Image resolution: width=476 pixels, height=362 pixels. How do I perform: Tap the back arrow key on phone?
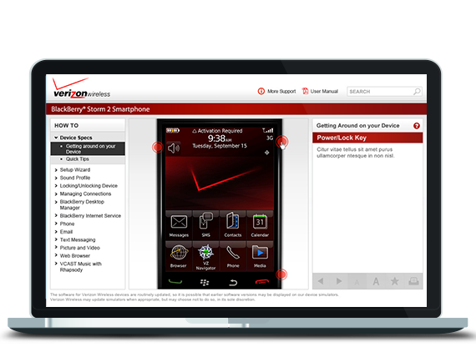(233, 283)
